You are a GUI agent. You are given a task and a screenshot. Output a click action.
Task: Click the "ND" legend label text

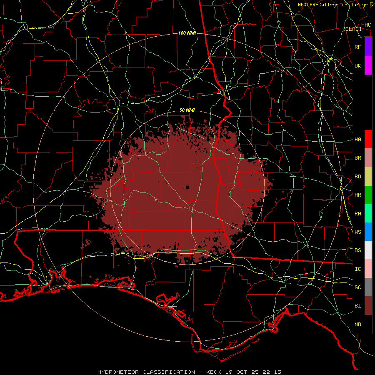pyautogui.click(x=357, y=325)
